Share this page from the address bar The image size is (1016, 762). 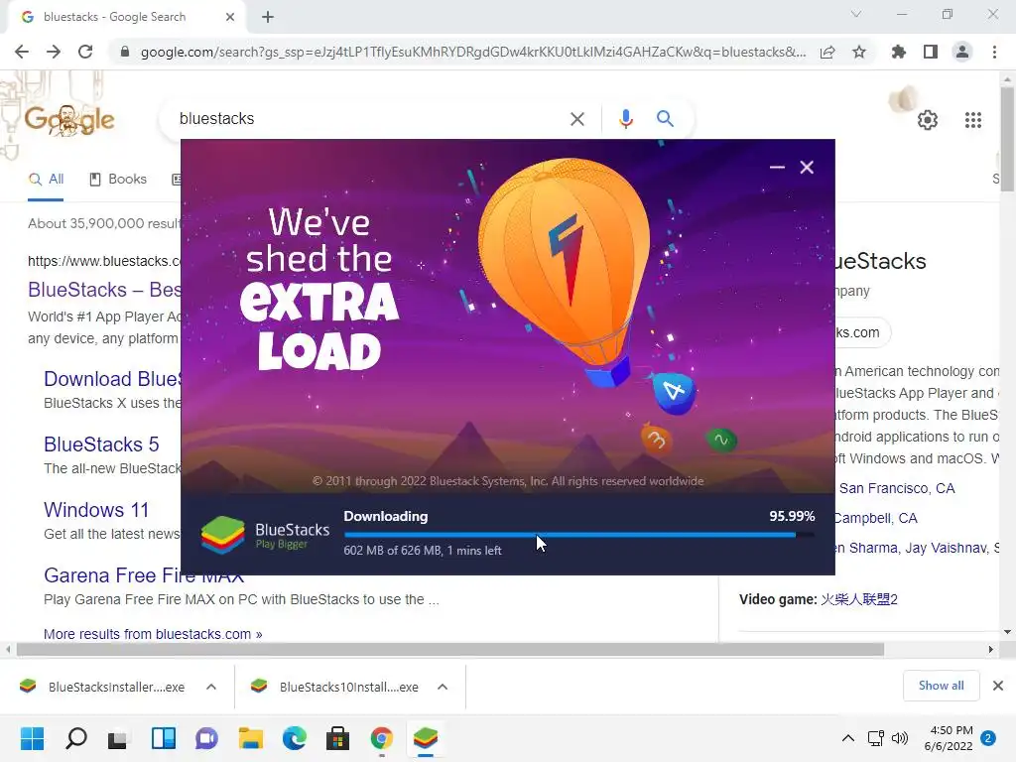[827, 52]
